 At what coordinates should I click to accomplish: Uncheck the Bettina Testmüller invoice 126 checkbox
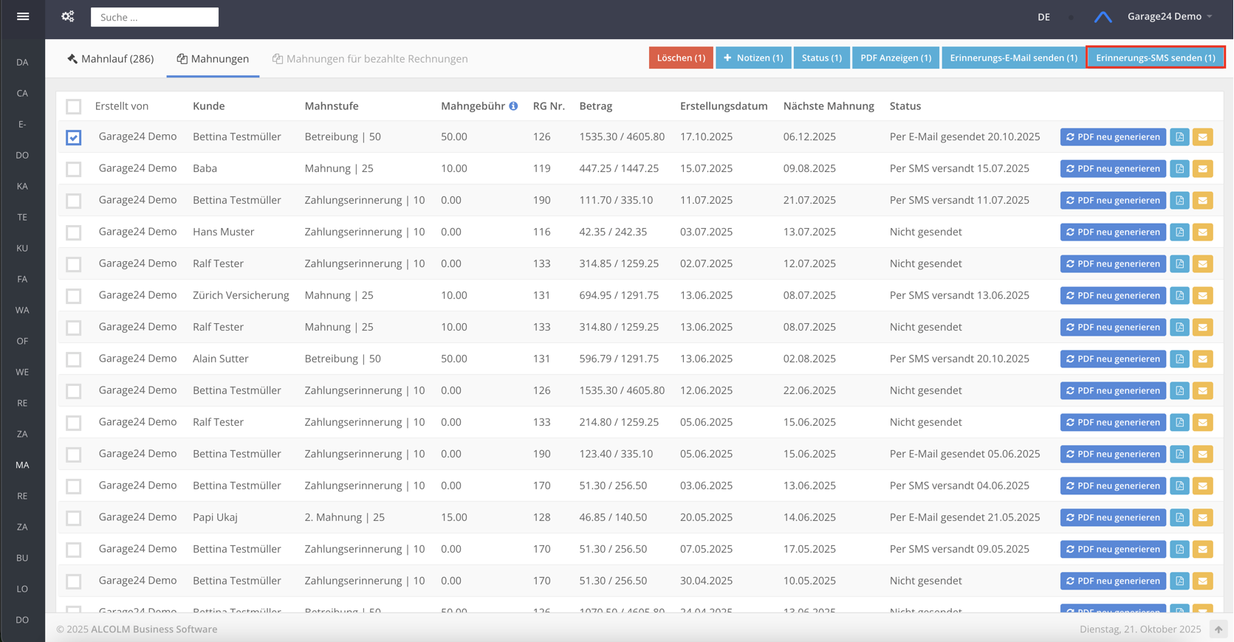74,137
